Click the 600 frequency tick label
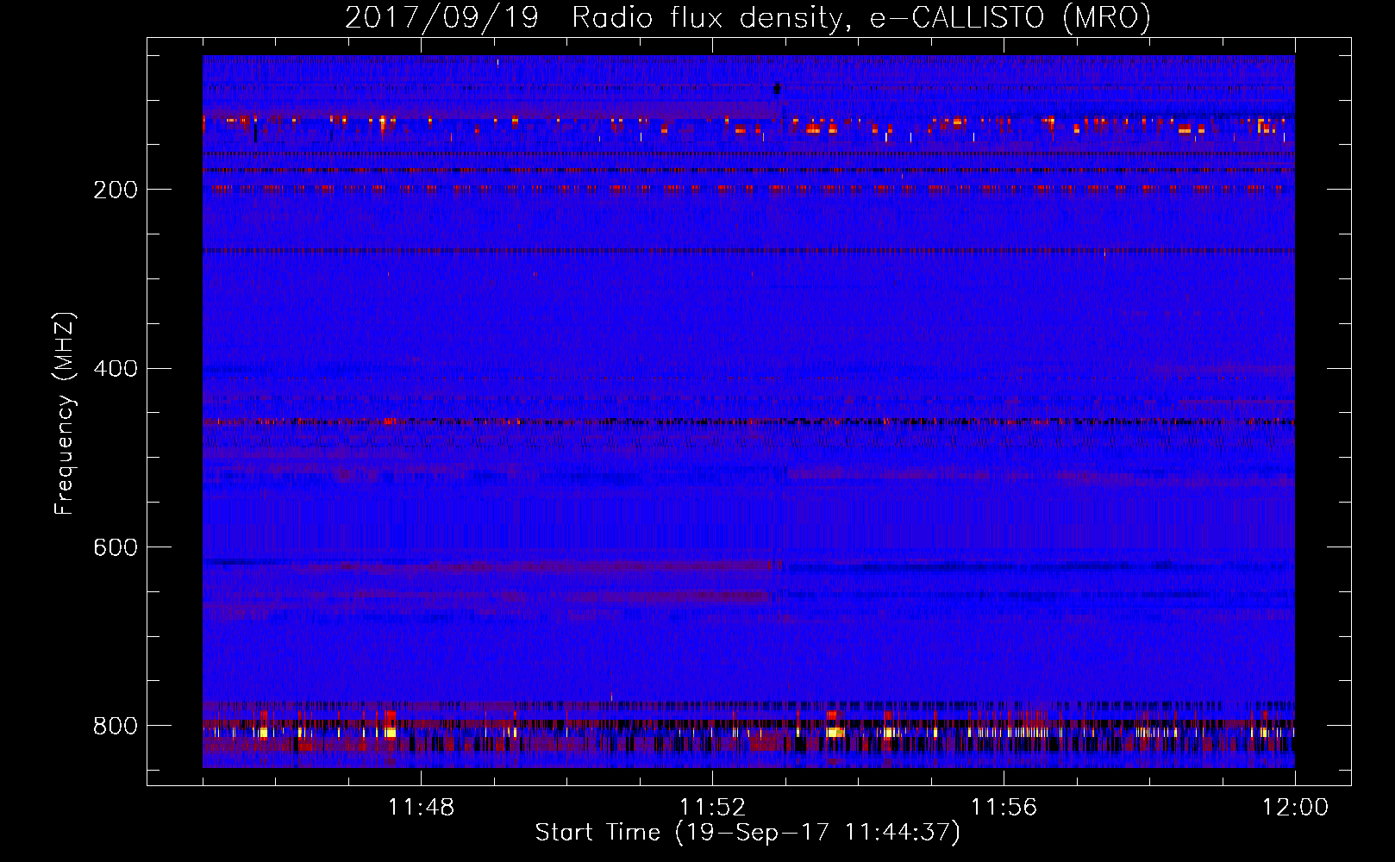The width and height of the screenshot is (1395, 862). click(116, 547)
